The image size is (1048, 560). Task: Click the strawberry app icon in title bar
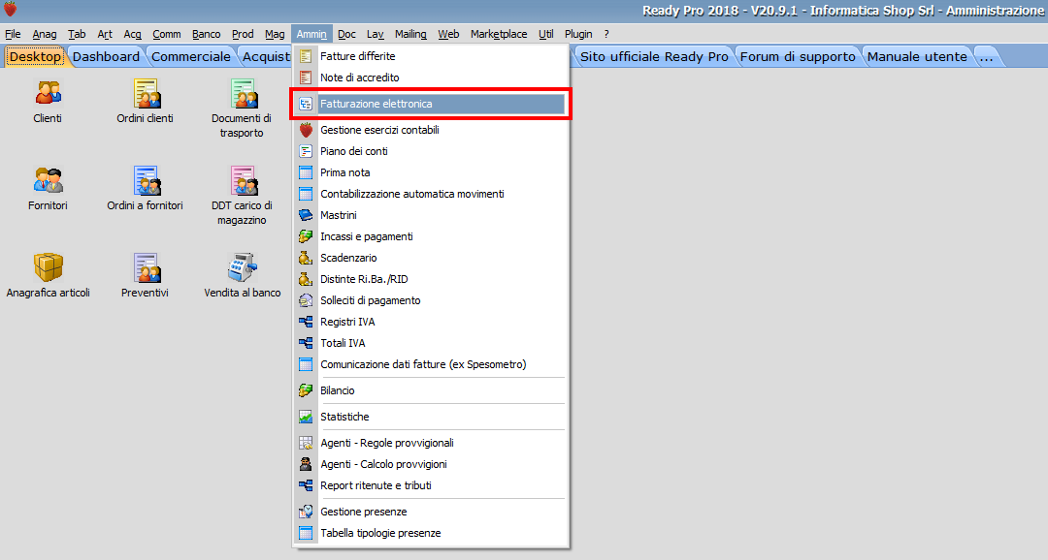click(x=10, y=9)
